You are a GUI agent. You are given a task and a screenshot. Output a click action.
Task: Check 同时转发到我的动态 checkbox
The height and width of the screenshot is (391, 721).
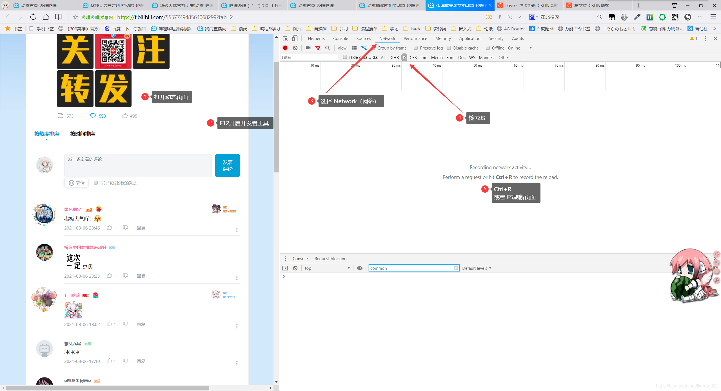point(96,183)
